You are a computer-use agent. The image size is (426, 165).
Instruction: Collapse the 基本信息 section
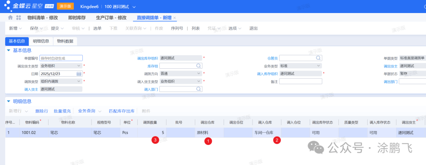(9, 51)
